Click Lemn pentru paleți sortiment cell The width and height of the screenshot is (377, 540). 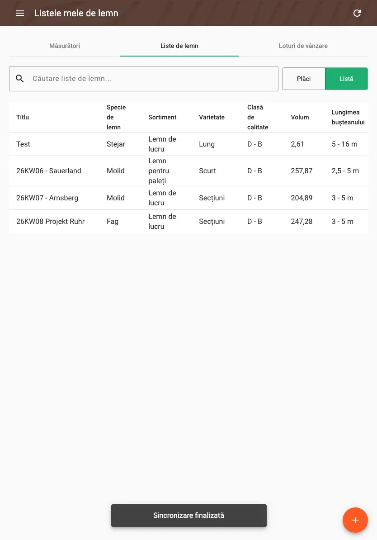[159, 171]
